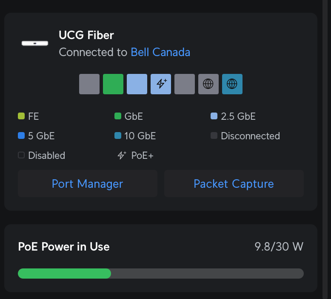
Task: Click the gray port right of the PoE+ port
Action: click(x=185, y=84)
